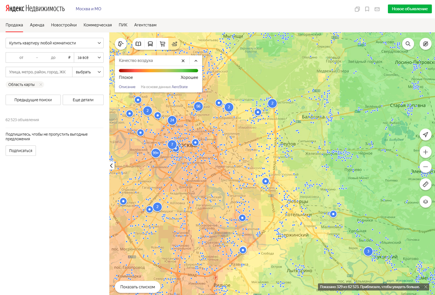
Task: Click the Показать списком button
Action: (138, 287)
